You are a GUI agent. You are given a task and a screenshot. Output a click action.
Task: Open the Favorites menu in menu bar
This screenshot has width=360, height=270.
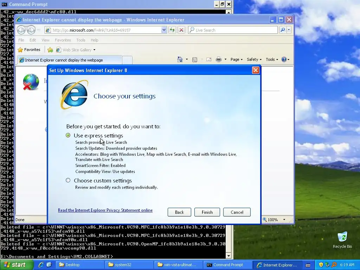coord(63,40)
